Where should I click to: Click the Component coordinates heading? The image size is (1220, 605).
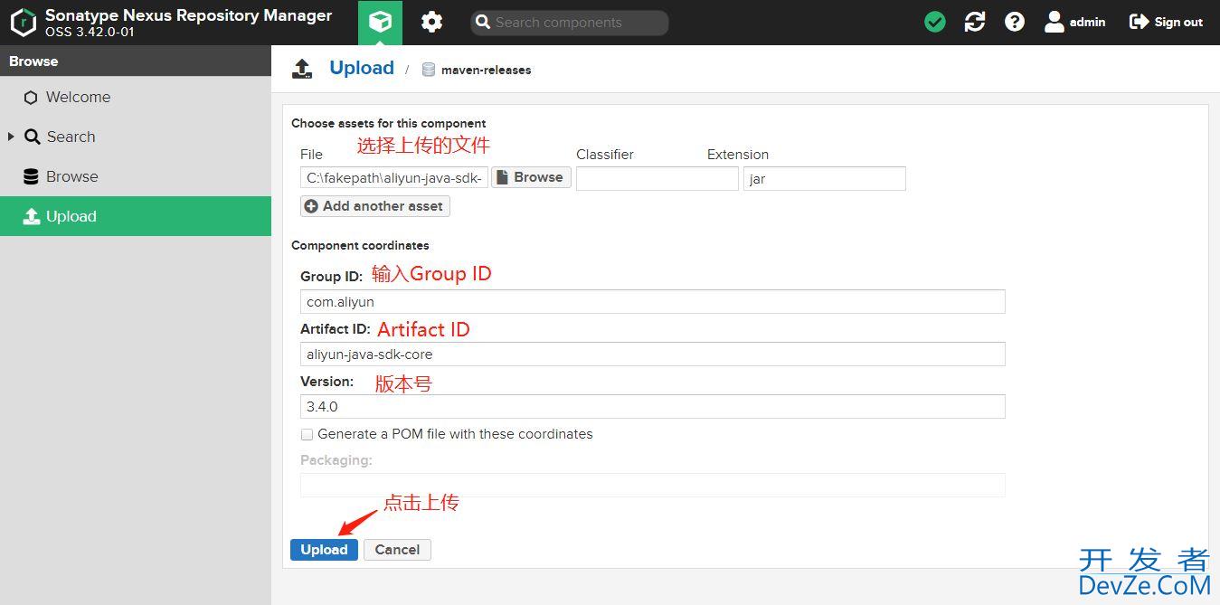click(x=360, y=245)
